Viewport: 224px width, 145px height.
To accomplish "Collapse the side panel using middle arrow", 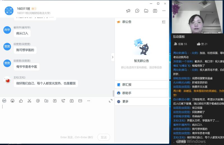I will 113,57.
